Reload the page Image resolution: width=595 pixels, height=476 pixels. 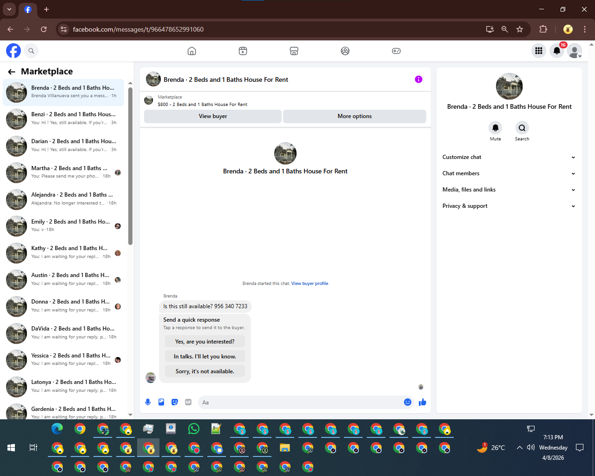(44, 29)
